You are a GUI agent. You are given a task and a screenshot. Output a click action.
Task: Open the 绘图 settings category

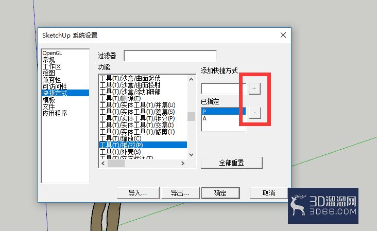pyautogui.click(x=48, y=73)
